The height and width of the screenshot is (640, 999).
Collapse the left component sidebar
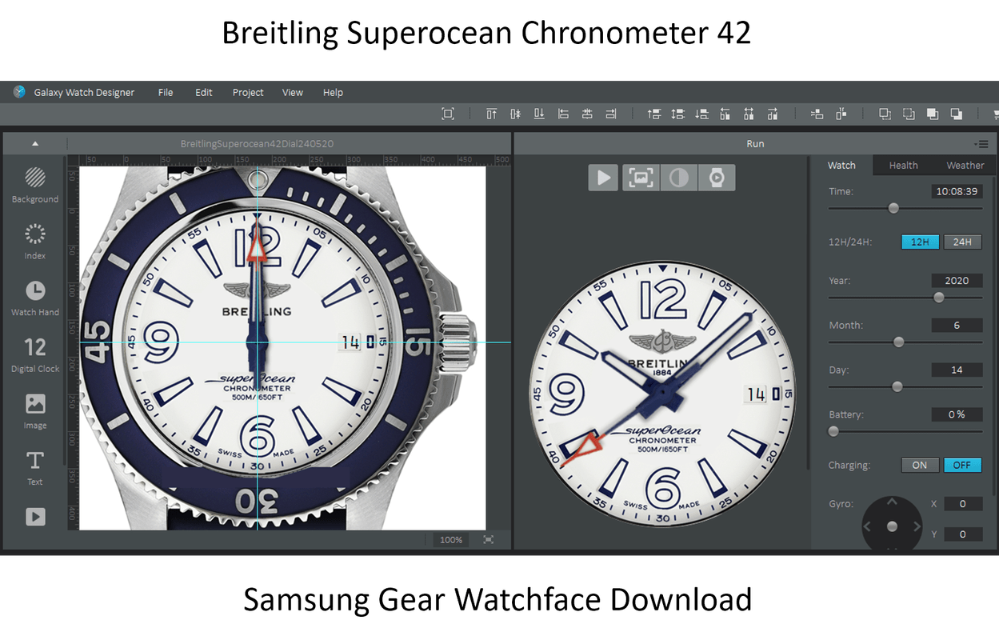(34, 143)
